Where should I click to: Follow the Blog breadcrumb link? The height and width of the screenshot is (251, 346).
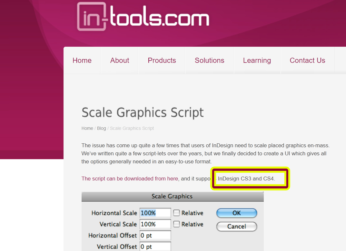[102, 128]
